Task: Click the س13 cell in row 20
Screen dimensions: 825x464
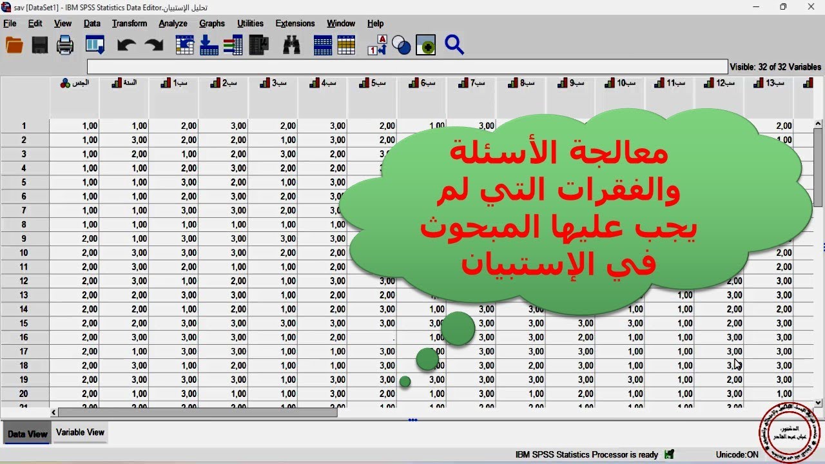Action: pos(769,394)
